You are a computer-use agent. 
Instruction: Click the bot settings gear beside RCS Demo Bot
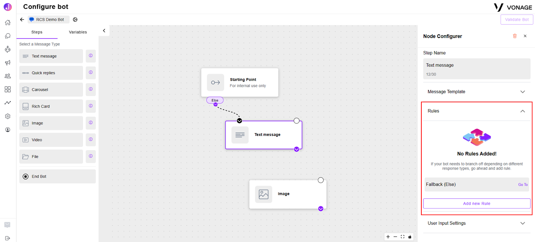point(75,20)
